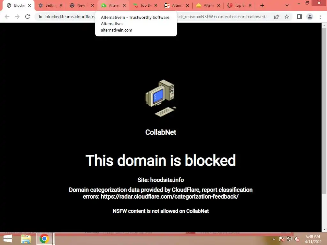Viewport: 327px width, 245px height.
Task: Open the Top Be tab with cherry icon
Action: point(145,5)
